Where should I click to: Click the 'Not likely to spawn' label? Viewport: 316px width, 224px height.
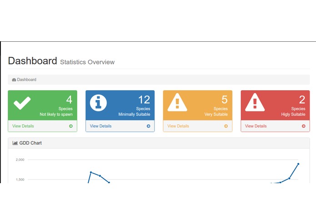click(x=56, y=114)
